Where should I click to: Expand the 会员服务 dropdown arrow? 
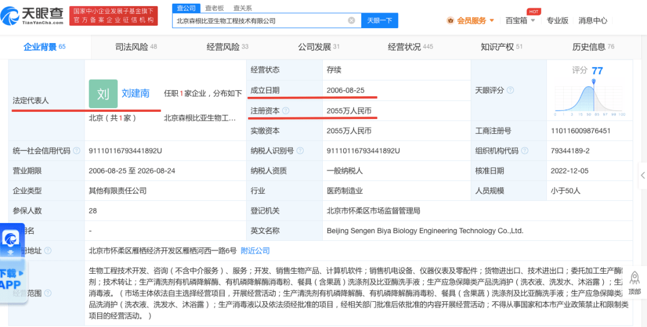[x=492, y=20]
